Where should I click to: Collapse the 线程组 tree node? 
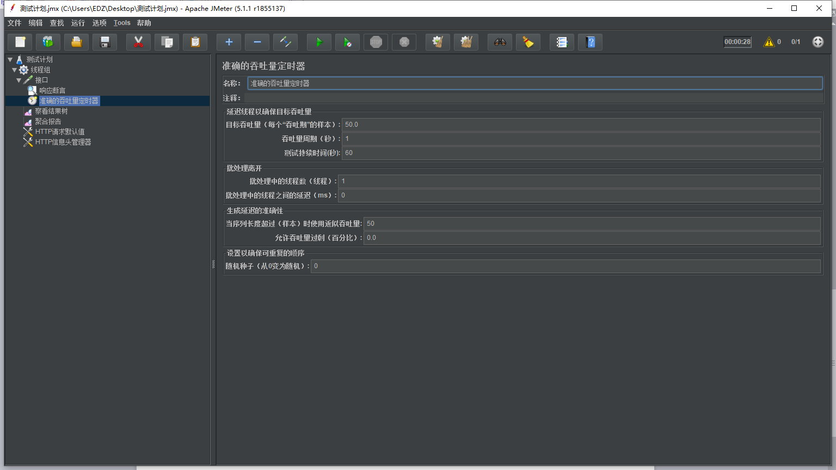pyautogui.click(x=15, y=70)
